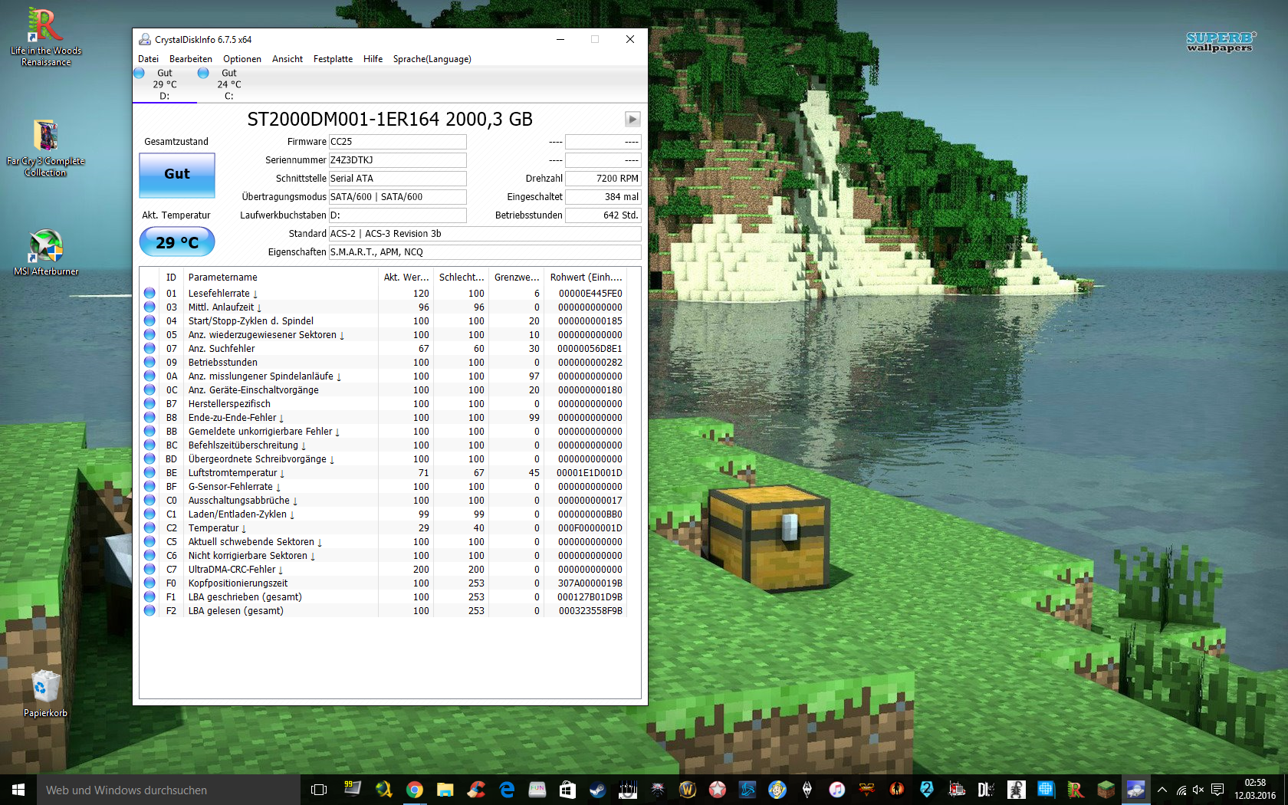Open Task View in the taskbar
The width and height of the screenshot is (1288, 805).
(319, 790)
